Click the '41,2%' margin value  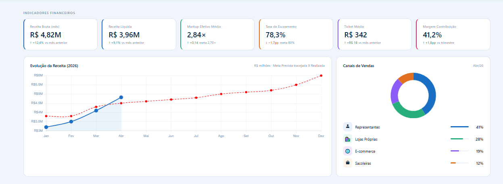pos(432,35)
